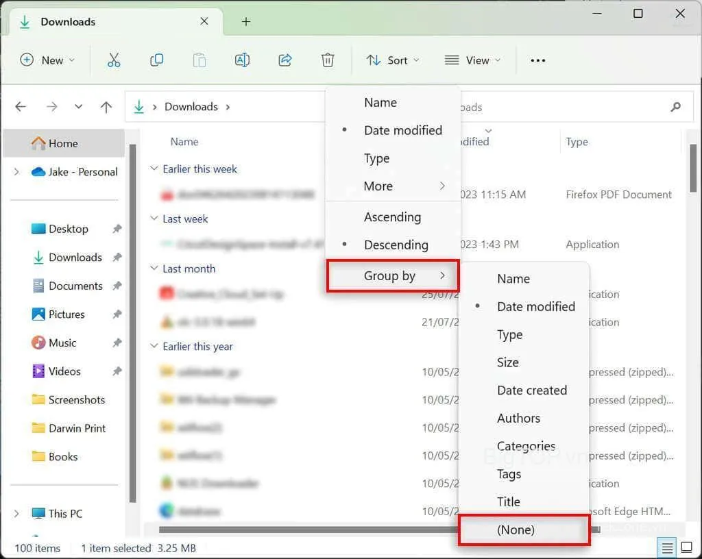Group files by Size
Screen dimensions: 702x559
[508, 362]
